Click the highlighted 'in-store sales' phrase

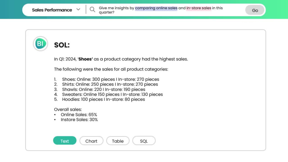tap(199, 8)
